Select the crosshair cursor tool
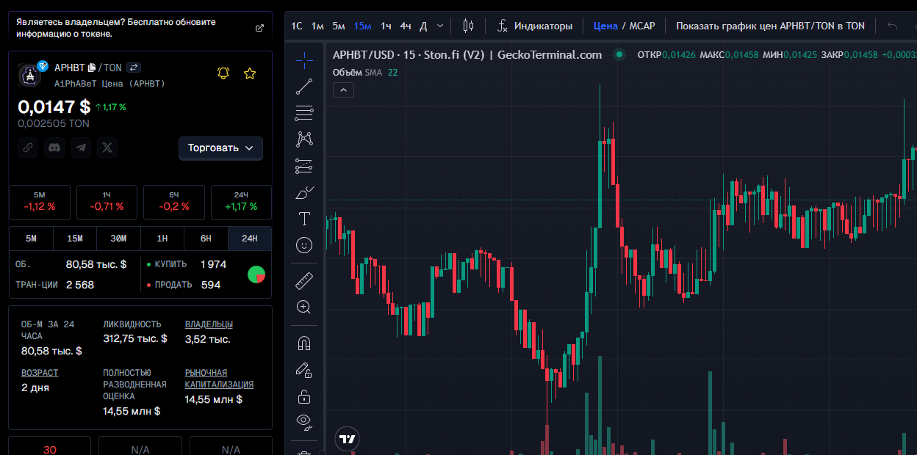Viewport: 917px width, 455px height. click(304, 59)
